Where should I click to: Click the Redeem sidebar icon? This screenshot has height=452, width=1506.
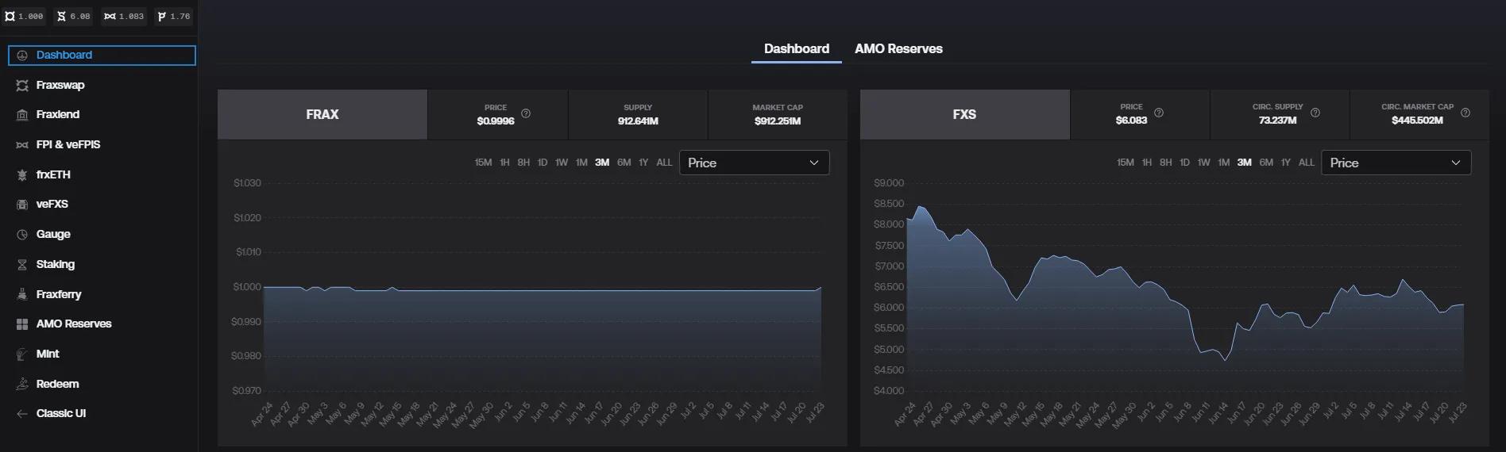22,384
